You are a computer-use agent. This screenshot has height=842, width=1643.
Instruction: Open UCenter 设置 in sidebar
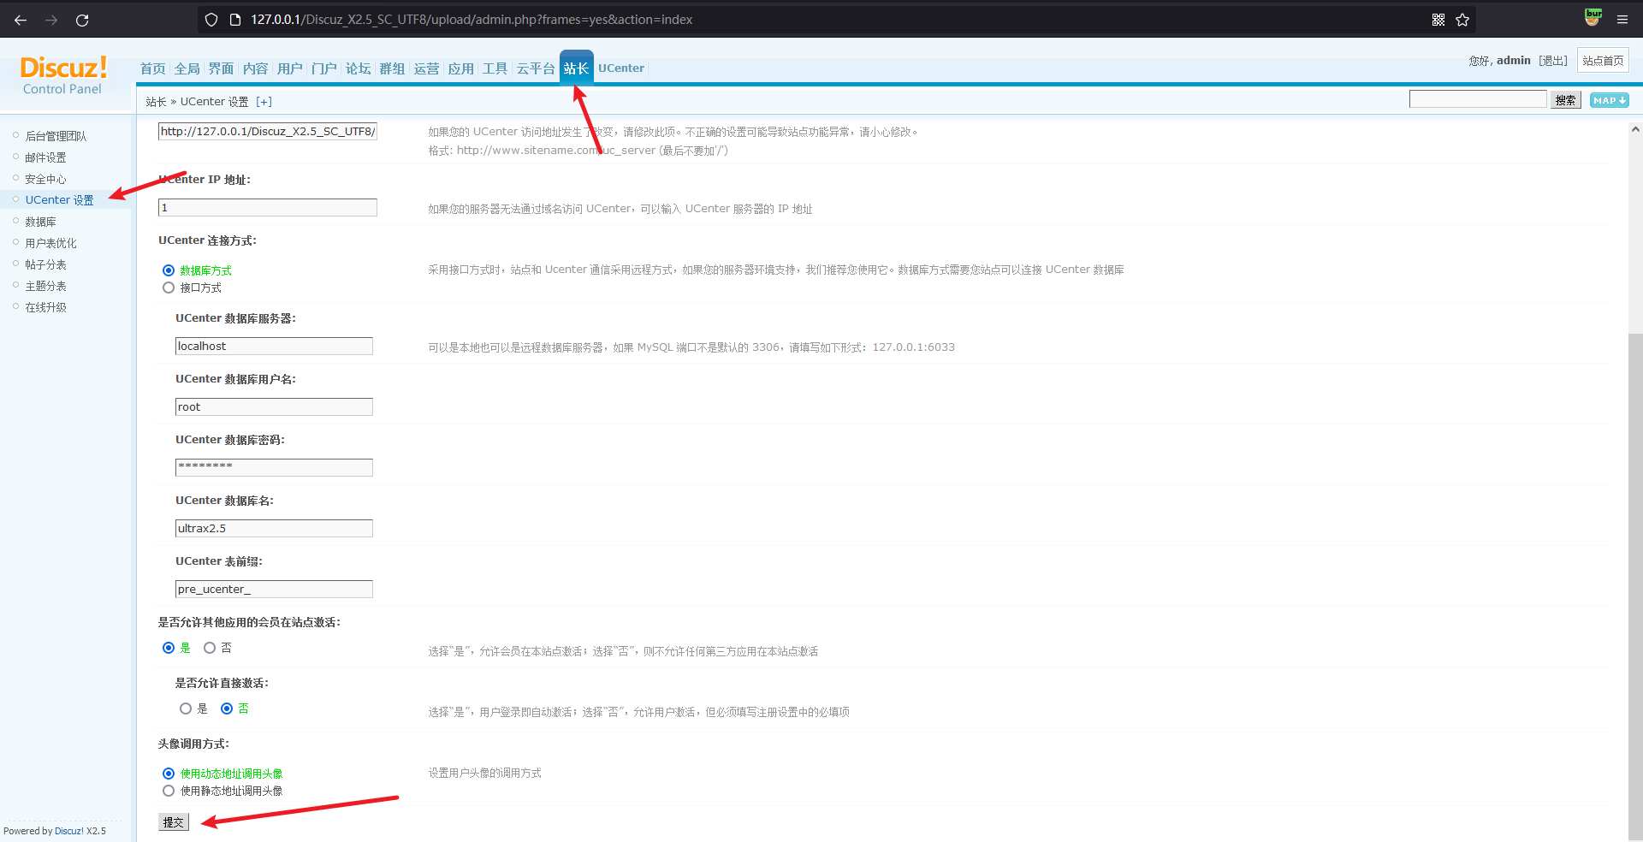59,200
